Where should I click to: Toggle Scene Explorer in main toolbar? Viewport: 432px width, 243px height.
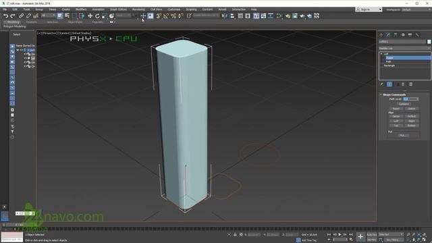click(x=240, y=16)
